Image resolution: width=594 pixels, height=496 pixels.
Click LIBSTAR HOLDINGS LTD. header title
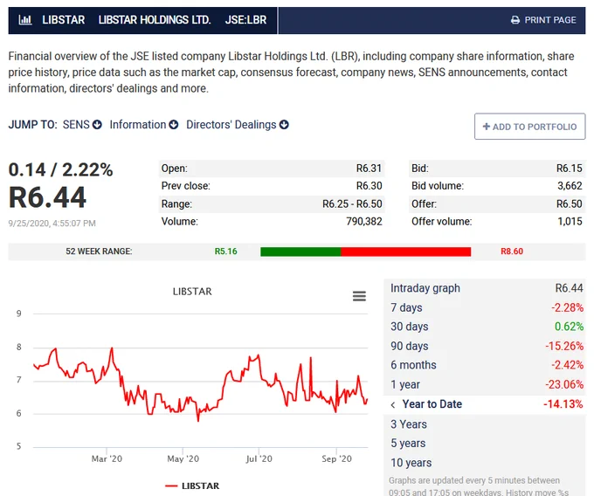coord(155,20)
